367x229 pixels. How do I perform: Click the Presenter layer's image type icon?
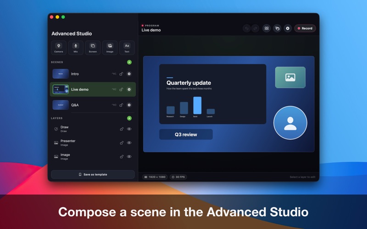point(56,143)
